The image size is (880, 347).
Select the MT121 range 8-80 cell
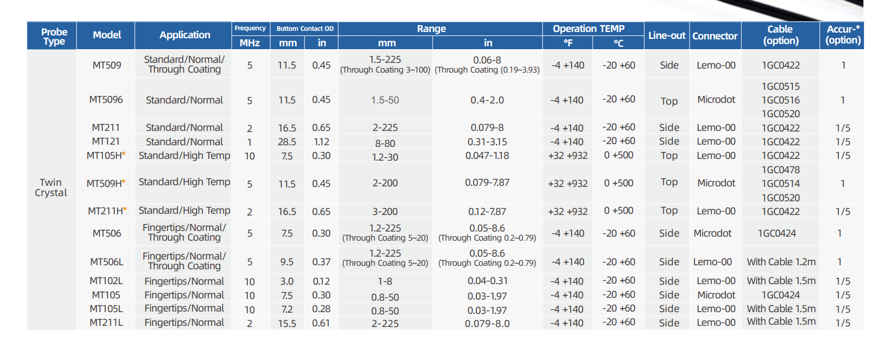click(x=384, y=142)
